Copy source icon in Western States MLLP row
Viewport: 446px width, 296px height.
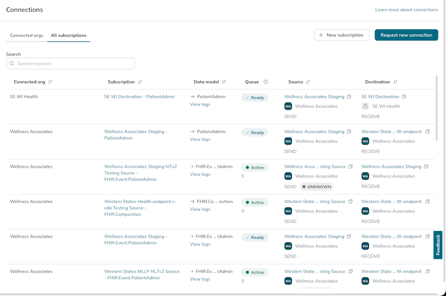pos(351,271)
